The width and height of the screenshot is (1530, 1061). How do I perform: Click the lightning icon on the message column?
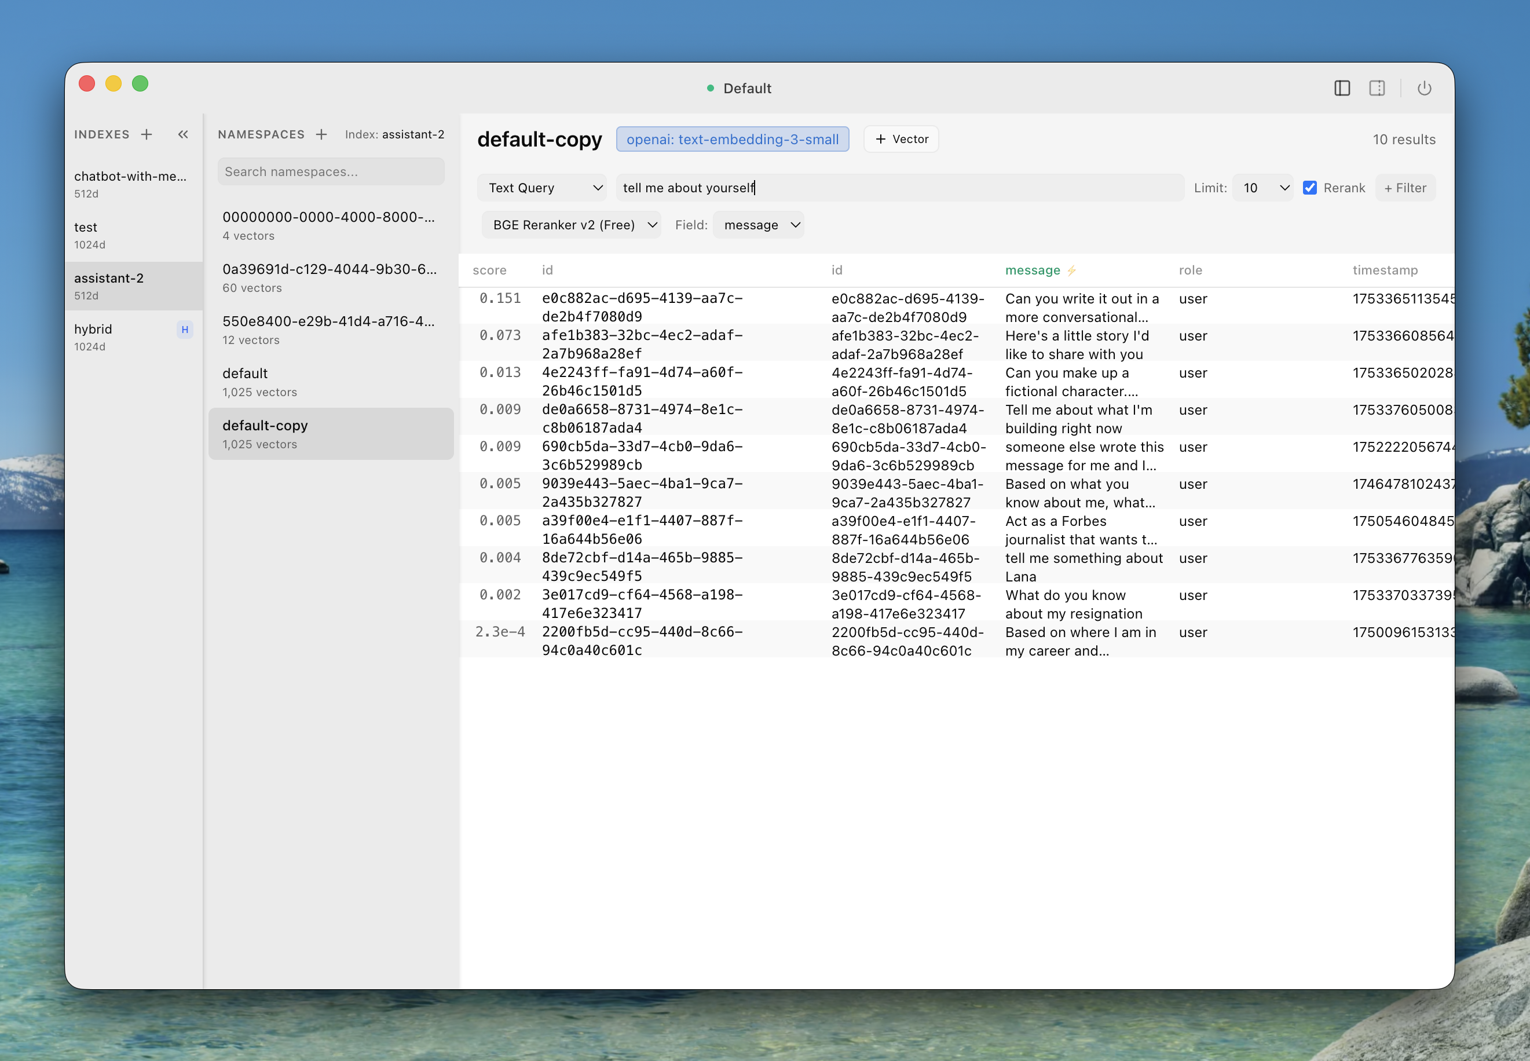click(x=1071, y=270)
